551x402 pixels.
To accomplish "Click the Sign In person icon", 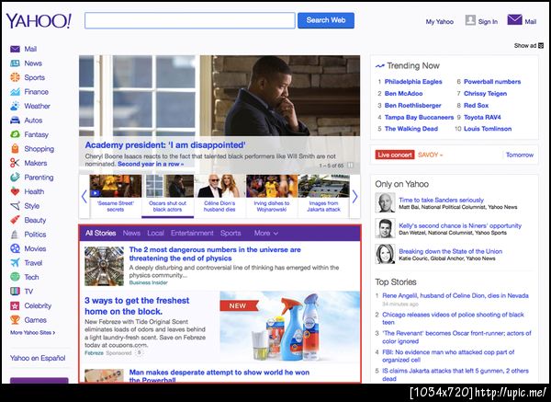I will (470, 20).
